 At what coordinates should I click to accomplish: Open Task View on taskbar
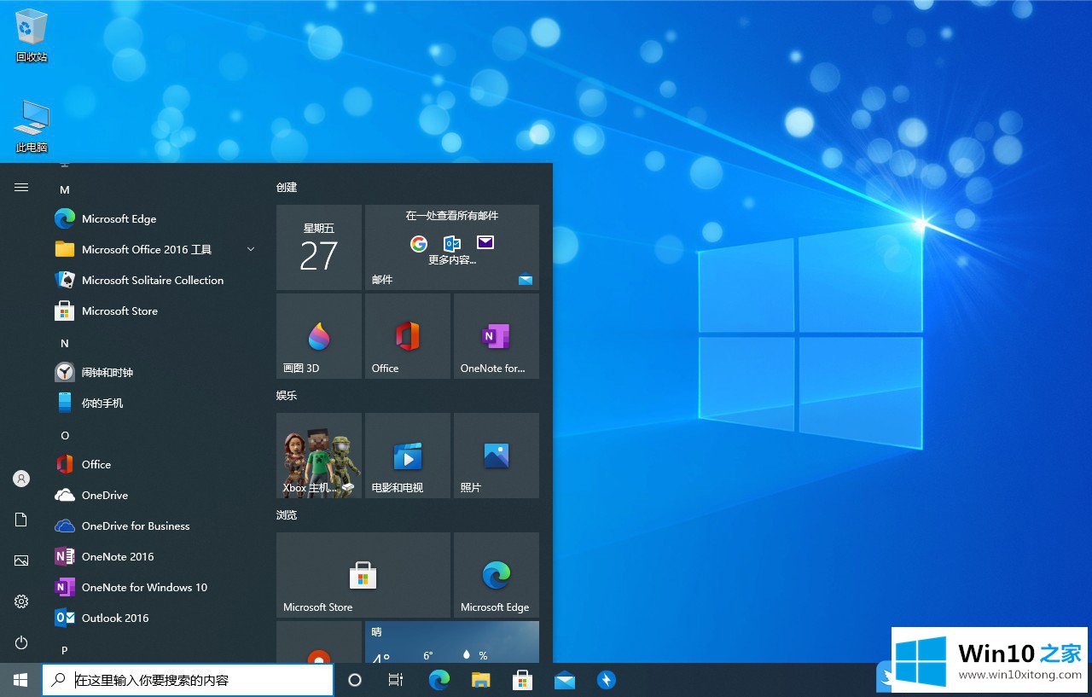click(396, 680)
